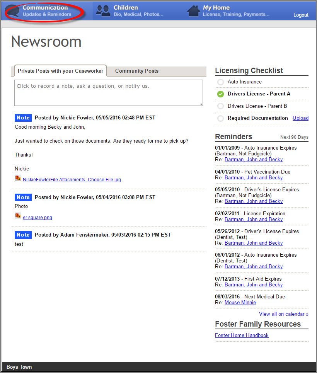Click the Required Documentation label

point(258,118)
